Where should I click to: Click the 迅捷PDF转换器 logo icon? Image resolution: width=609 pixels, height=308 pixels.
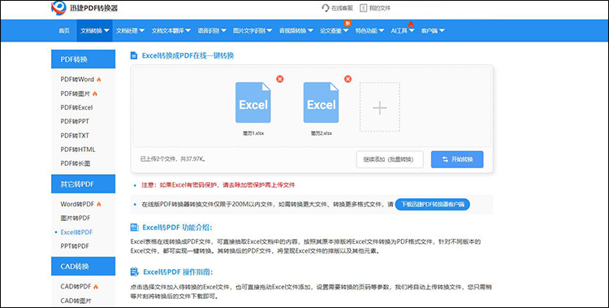pos(58,8)
